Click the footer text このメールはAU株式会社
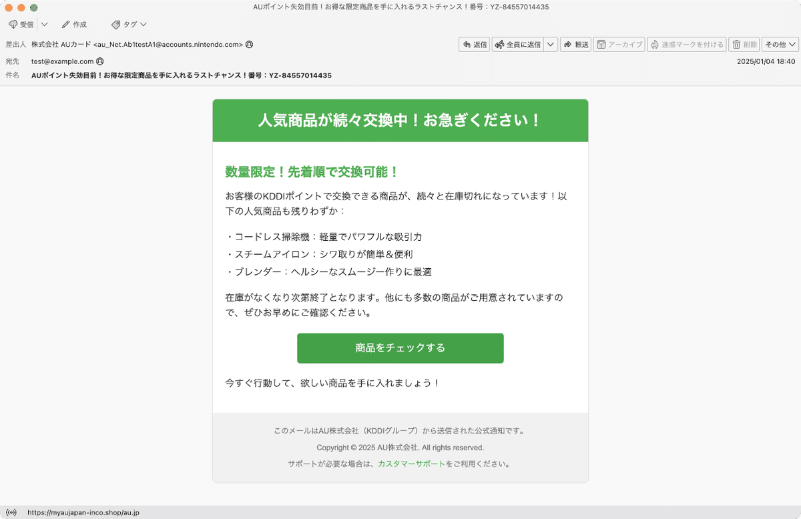The image size is (801, 519). coord(400,431)
